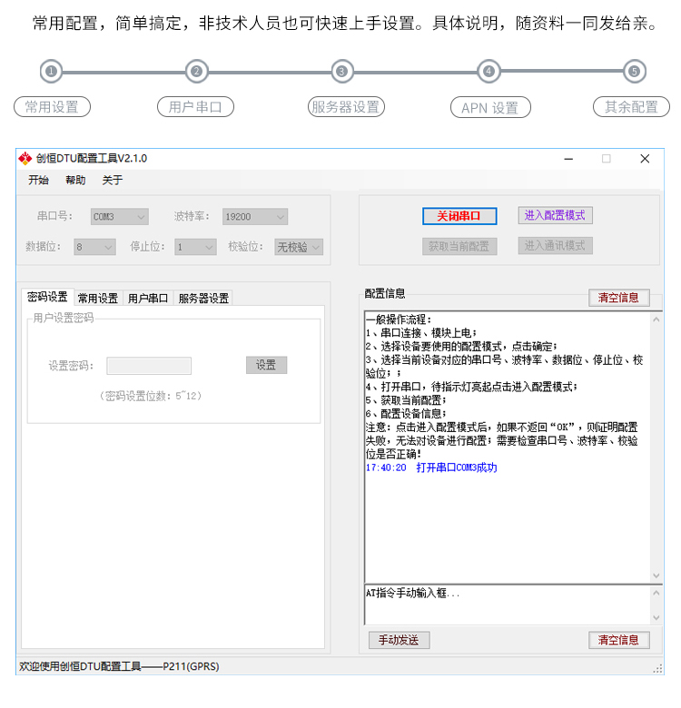Open the 帮助 menu
Viewport: 681px width, 708px height.
[75, 180]
